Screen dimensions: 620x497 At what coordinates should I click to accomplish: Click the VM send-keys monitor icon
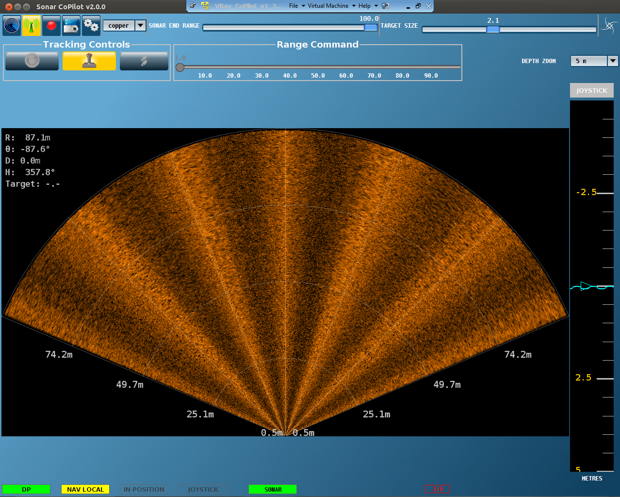386,6
